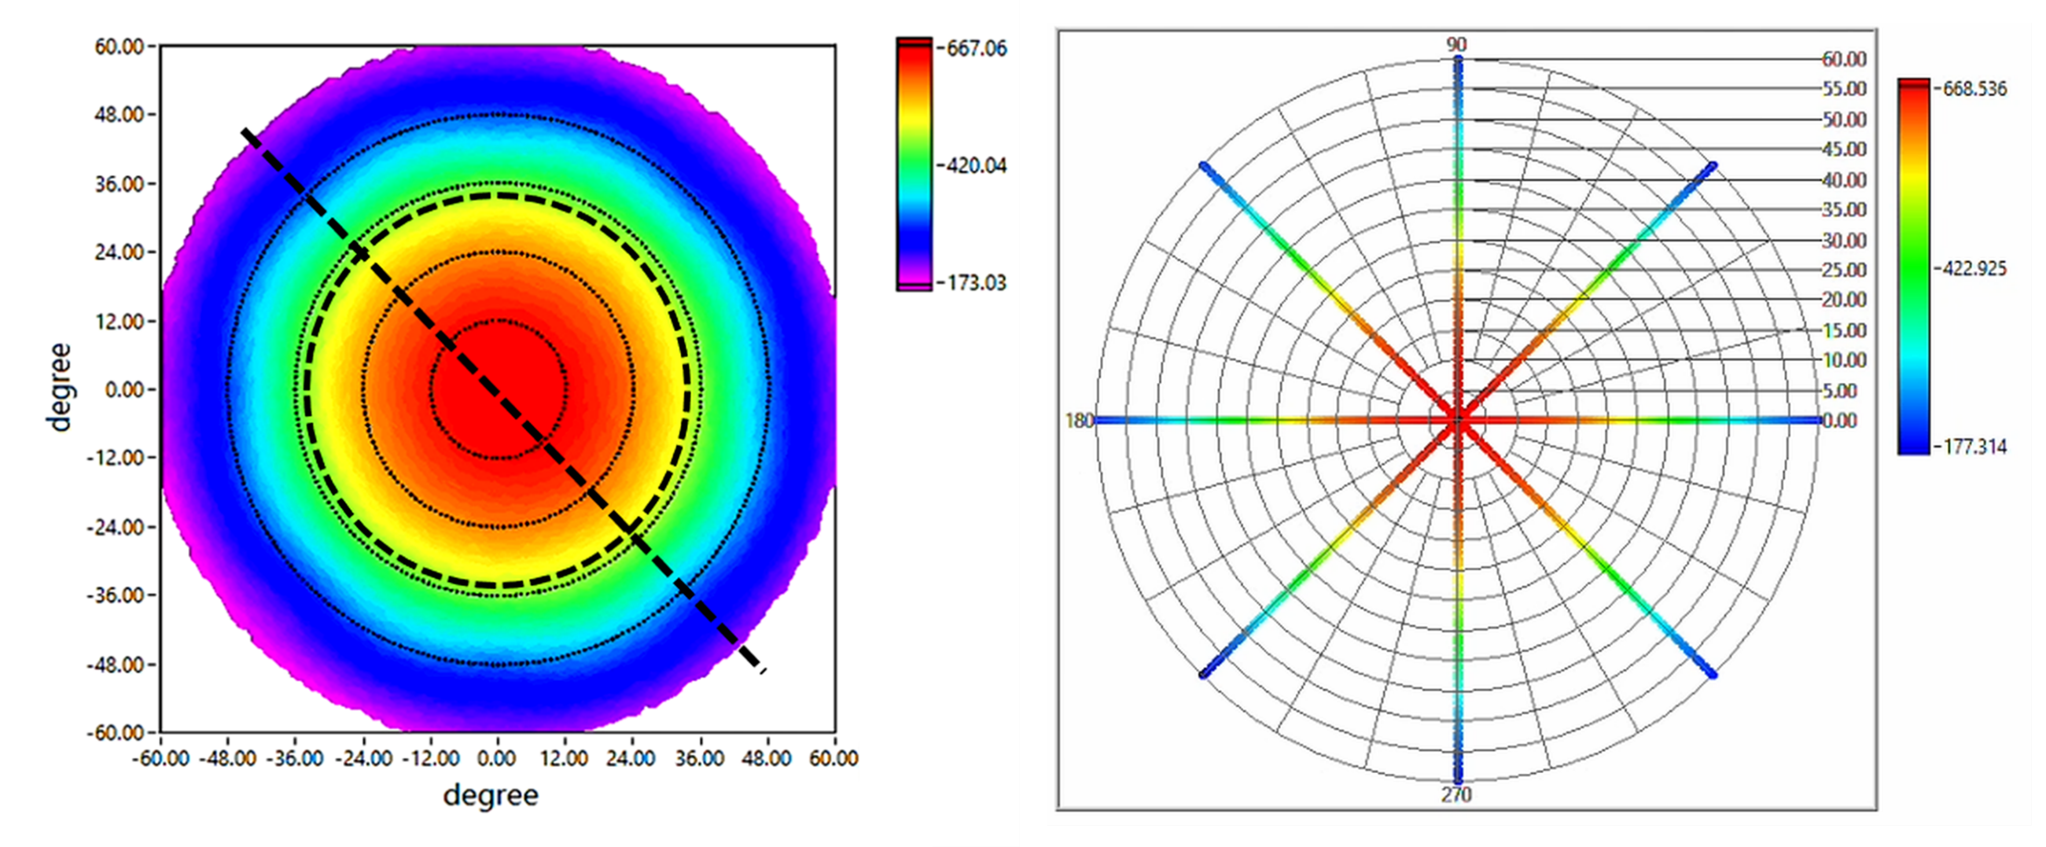Select the 30.00 radial label on polar plot
The width and height of the screenshot is (2046, 847).
pos(1843,240)
